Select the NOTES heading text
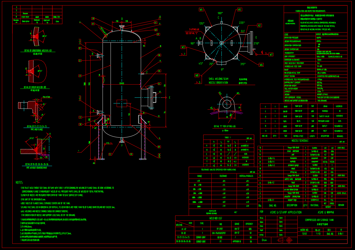This screenshot has width=355, height=250. tap(19, 182)
